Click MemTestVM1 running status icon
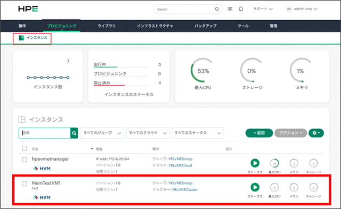The height and width of the screenshot is (209, 341). click(255, 187)
